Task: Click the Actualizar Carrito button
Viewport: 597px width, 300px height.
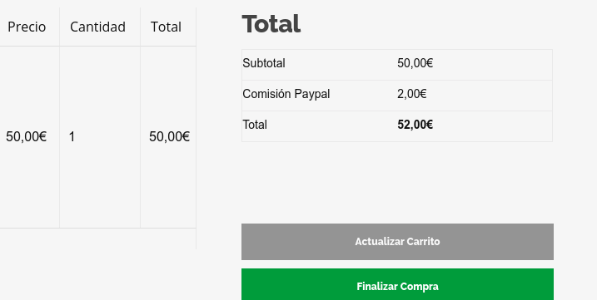Action: click(x=397, y=242)
